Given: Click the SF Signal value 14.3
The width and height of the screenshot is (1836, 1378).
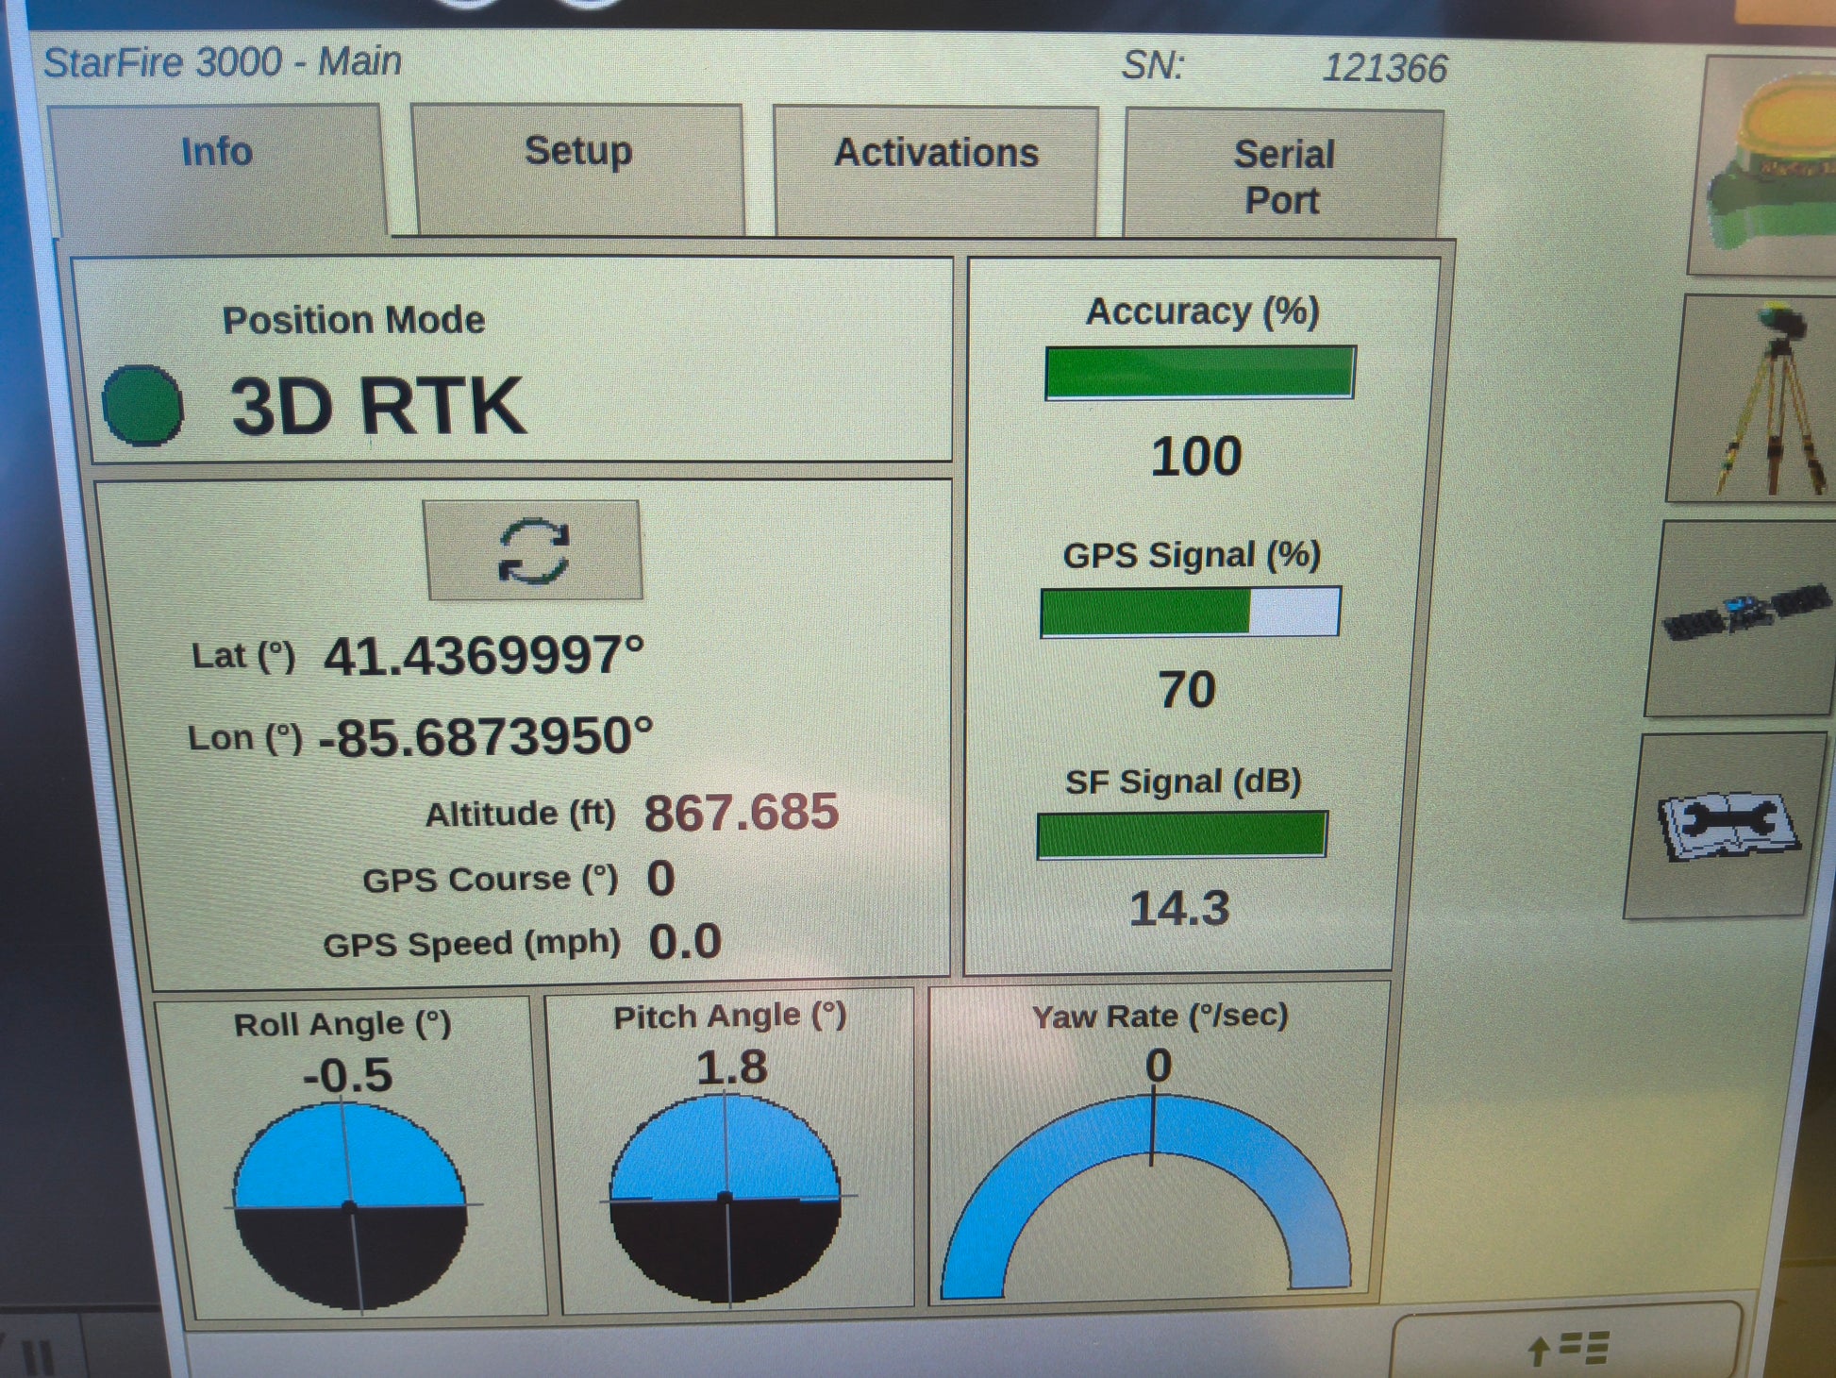Looking at the screenshot, I should 1179,909.
